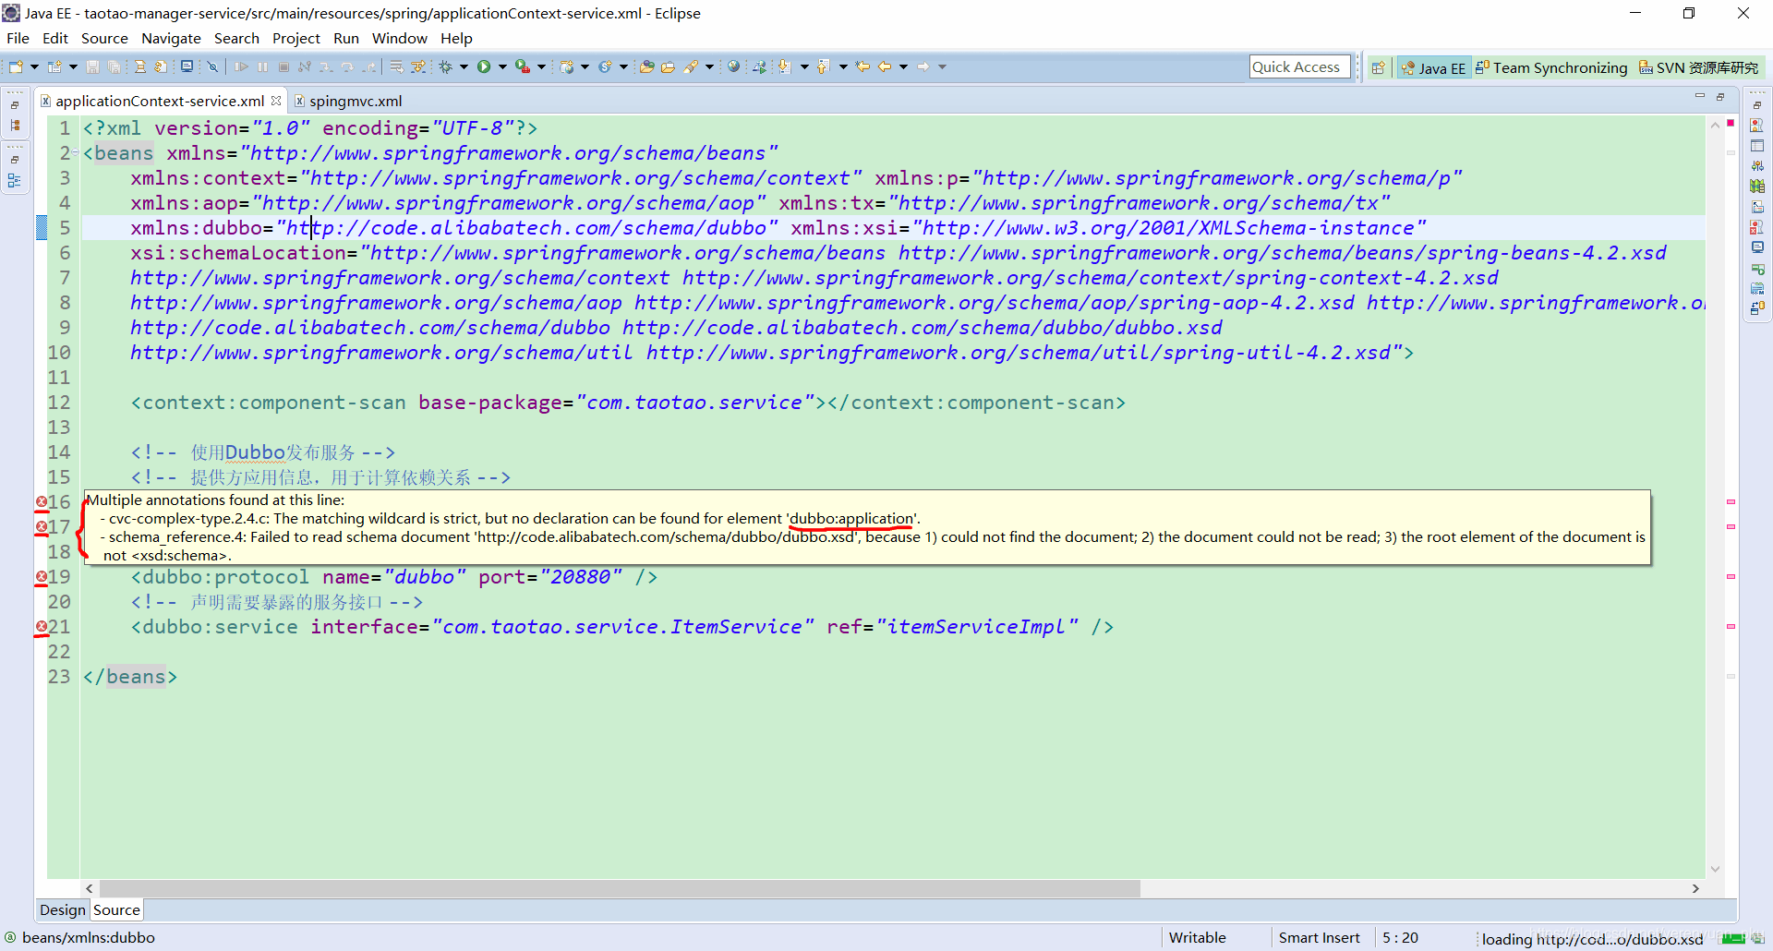Click the Debug bug icon
The width and height of the screenshot is (1773, 951).
coord(445,66)
